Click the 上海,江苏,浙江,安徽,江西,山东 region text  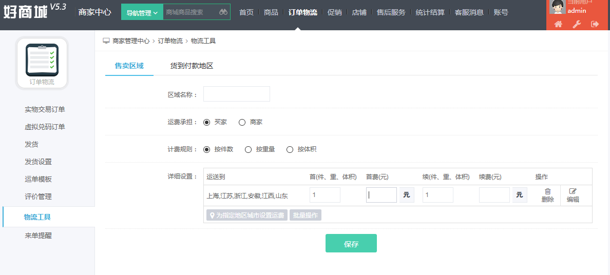247,196
